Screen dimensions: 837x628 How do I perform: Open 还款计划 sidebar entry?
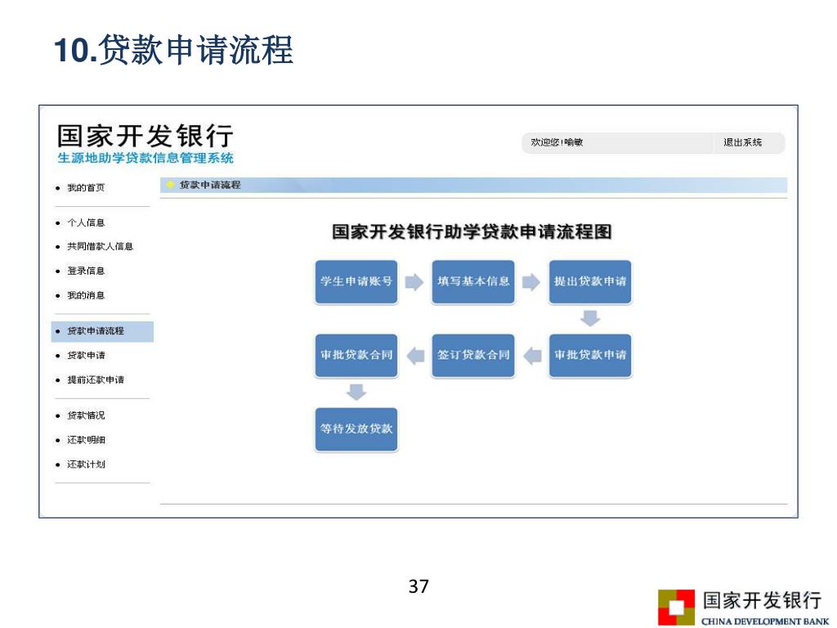pyautogui.click(x=86, y=464)
